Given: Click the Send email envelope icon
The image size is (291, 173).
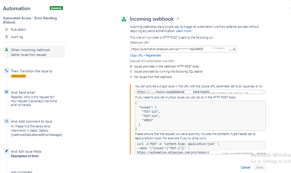Looking at the screenshot, I should pos(6,92).
